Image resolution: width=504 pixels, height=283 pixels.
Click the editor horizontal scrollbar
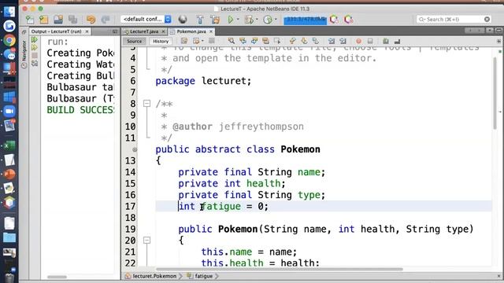279,269
